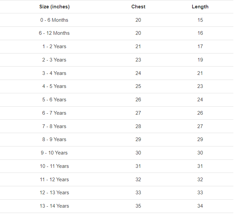
Task: Select the "0 - 6 Months" size cell
Action: click(54, 20)
